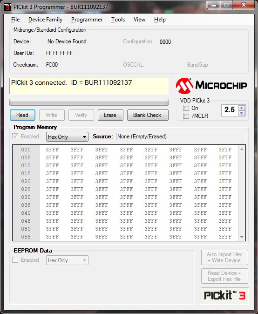Click address row 030 in Program Memory
Image resolution: width=258 pixels, height=314 pixels.
pyautogui.click(x=26, y=197)
